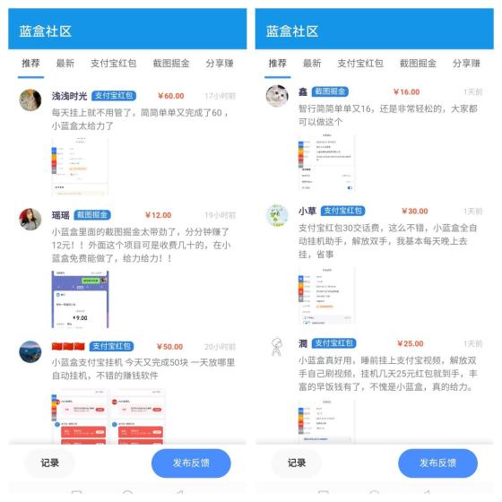Image resolution: width=502 pixels, height=502 pixels.
Task: Open 记录 in the left panel
Action: (x=49, y=463)
